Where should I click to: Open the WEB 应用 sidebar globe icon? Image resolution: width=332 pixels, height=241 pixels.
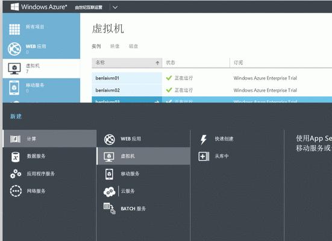click(14, 49)
